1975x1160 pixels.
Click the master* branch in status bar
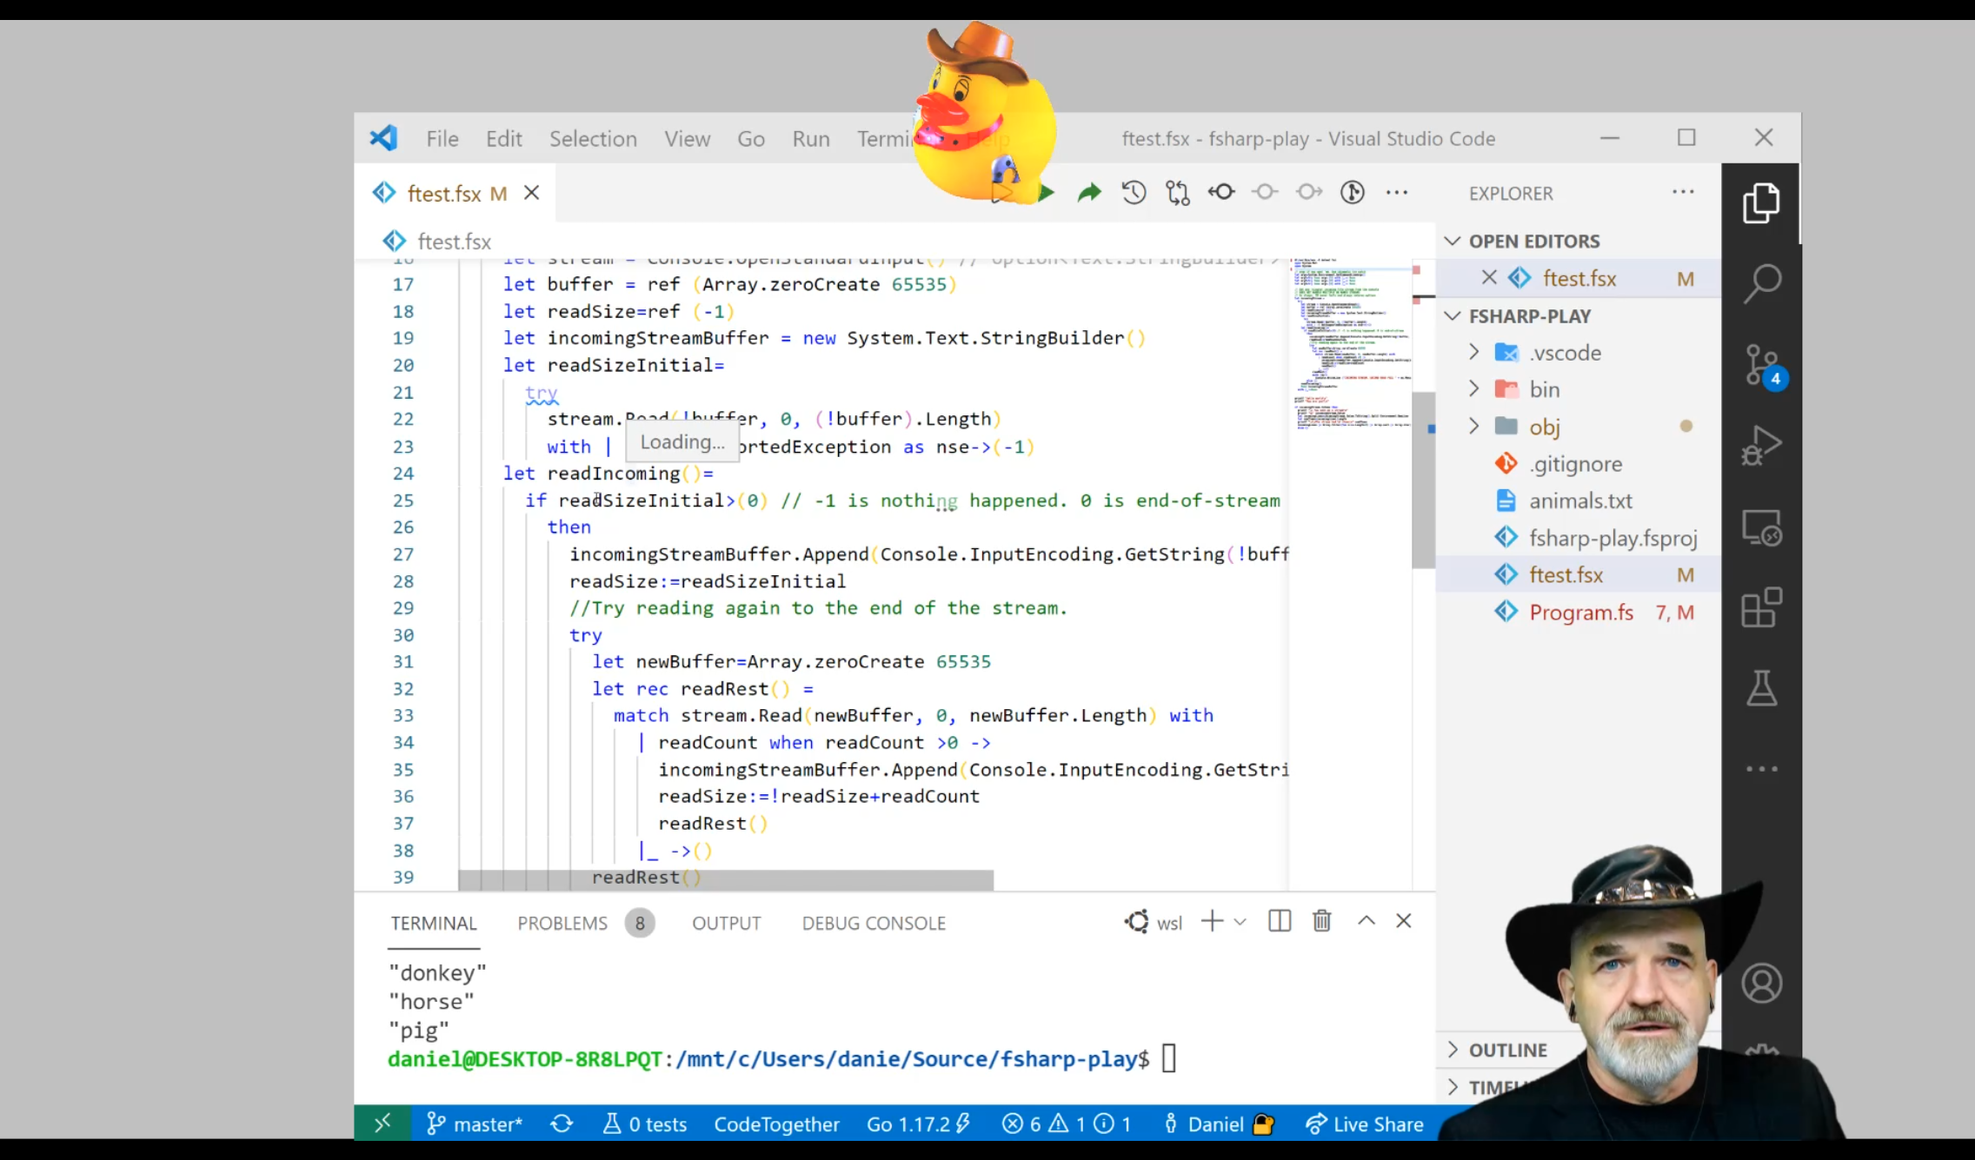(474, 1124)
